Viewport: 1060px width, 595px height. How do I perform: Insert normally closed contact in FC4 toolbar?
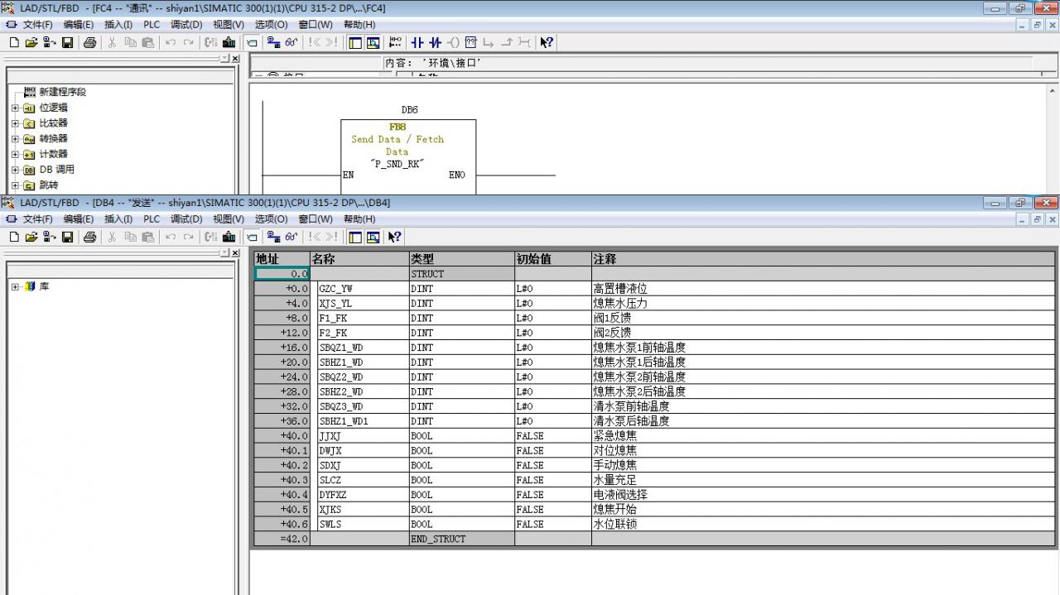coord(436,42)
